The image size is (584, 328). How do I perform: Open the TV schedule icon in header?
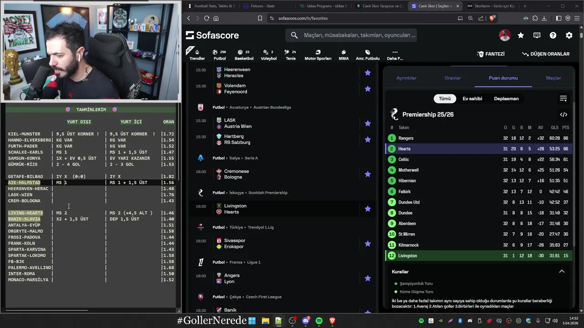(x=537, y=35)
